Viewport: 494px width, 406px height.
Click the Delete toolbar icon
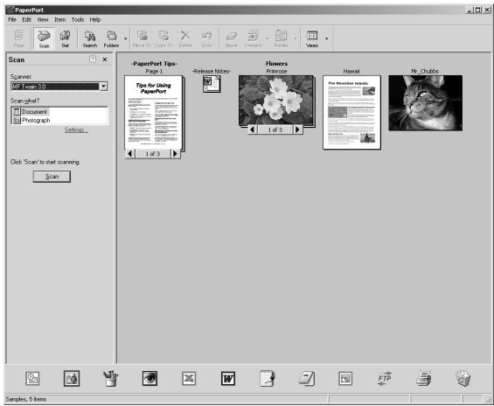[185, 38]
